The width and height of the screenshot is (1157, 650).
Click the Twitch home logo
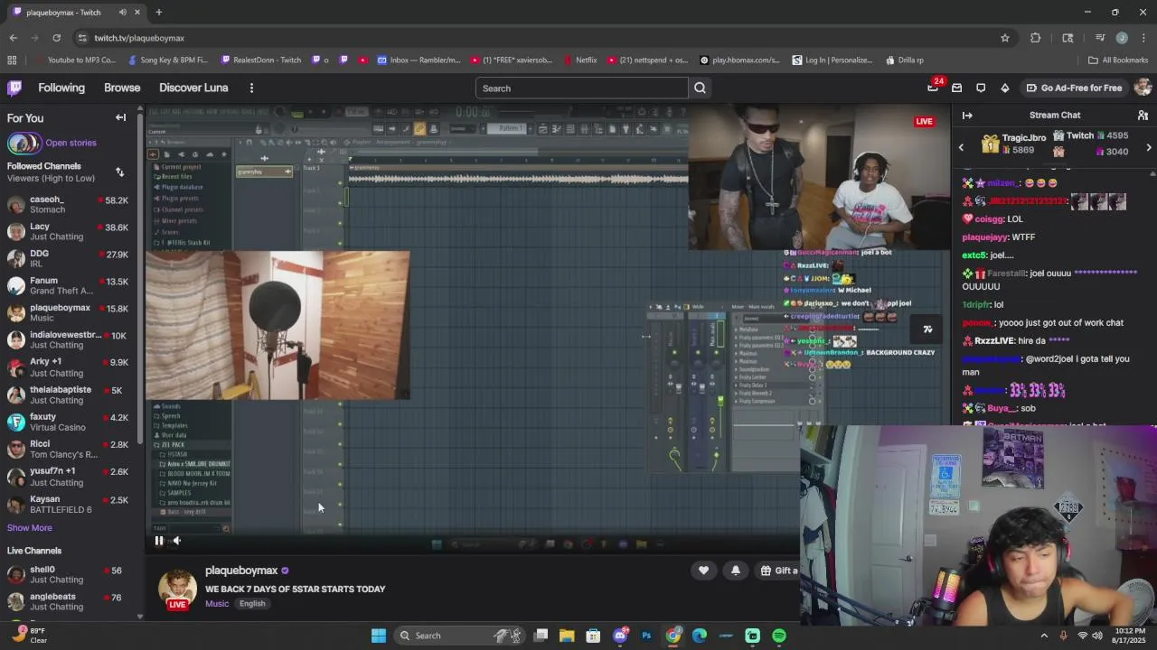click(14, 88)
